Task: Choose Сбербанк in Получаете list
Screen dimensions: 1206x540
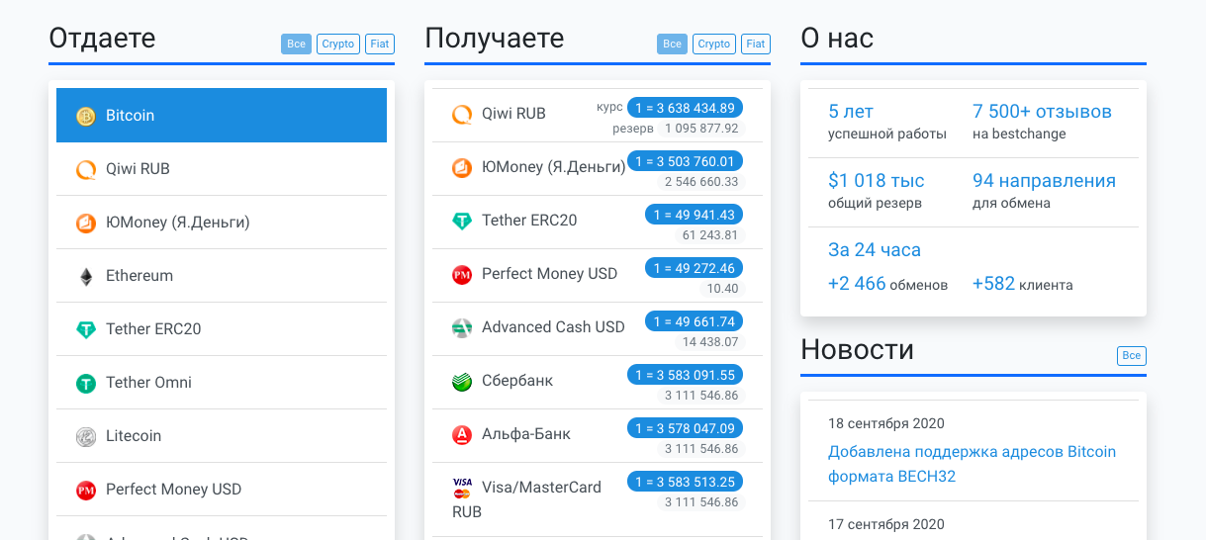Action: click(598, 383)
